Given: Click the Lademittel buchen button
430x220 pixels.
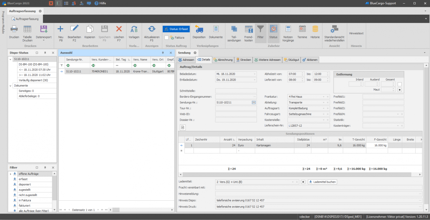Looking at the screenshot, I should (322, 182).
